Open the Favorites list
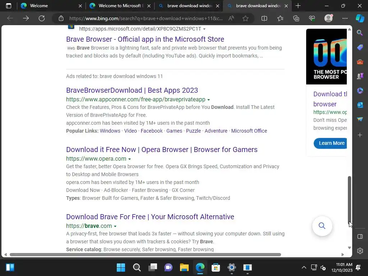This screenshot has height=276, width=368. point(280,18)
